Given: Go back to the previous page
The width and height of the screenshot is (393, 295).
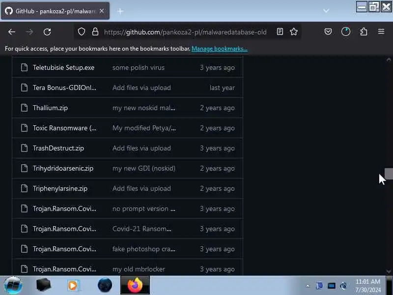Looking at the screenshot, I should (x=11, y=32).
